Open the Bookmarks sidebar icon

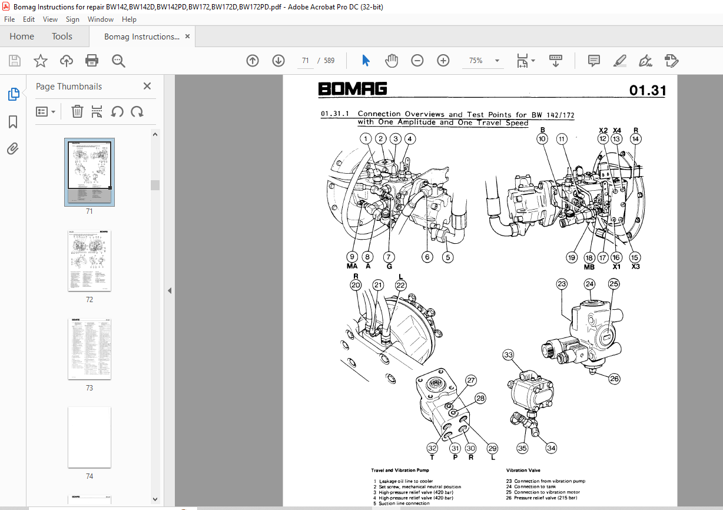(x=13, y=122)
